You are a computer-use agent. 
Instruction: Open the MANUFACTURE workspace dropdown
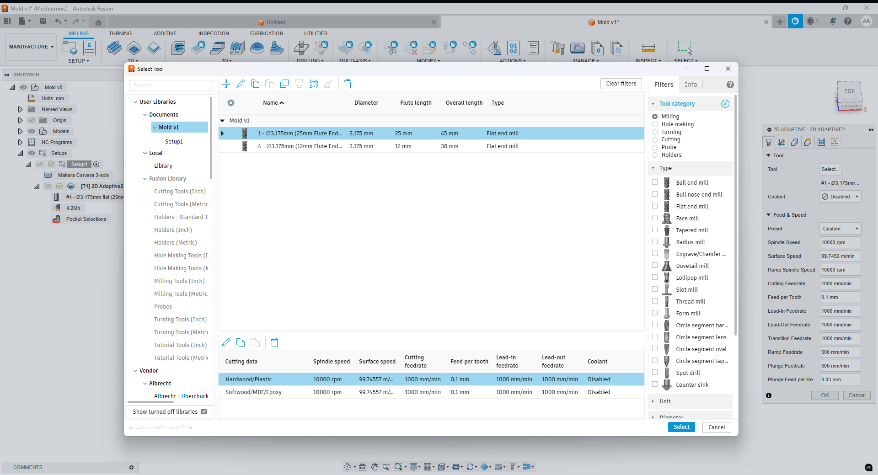31,47
